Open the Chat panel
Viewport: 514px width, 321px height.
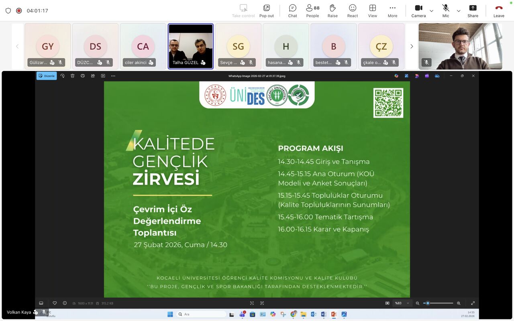292,11
